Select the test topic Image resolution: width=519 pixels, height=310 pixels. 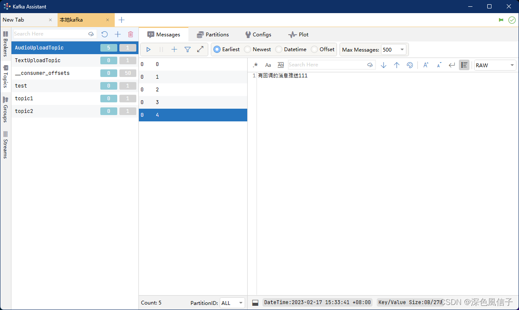[75, 86]
